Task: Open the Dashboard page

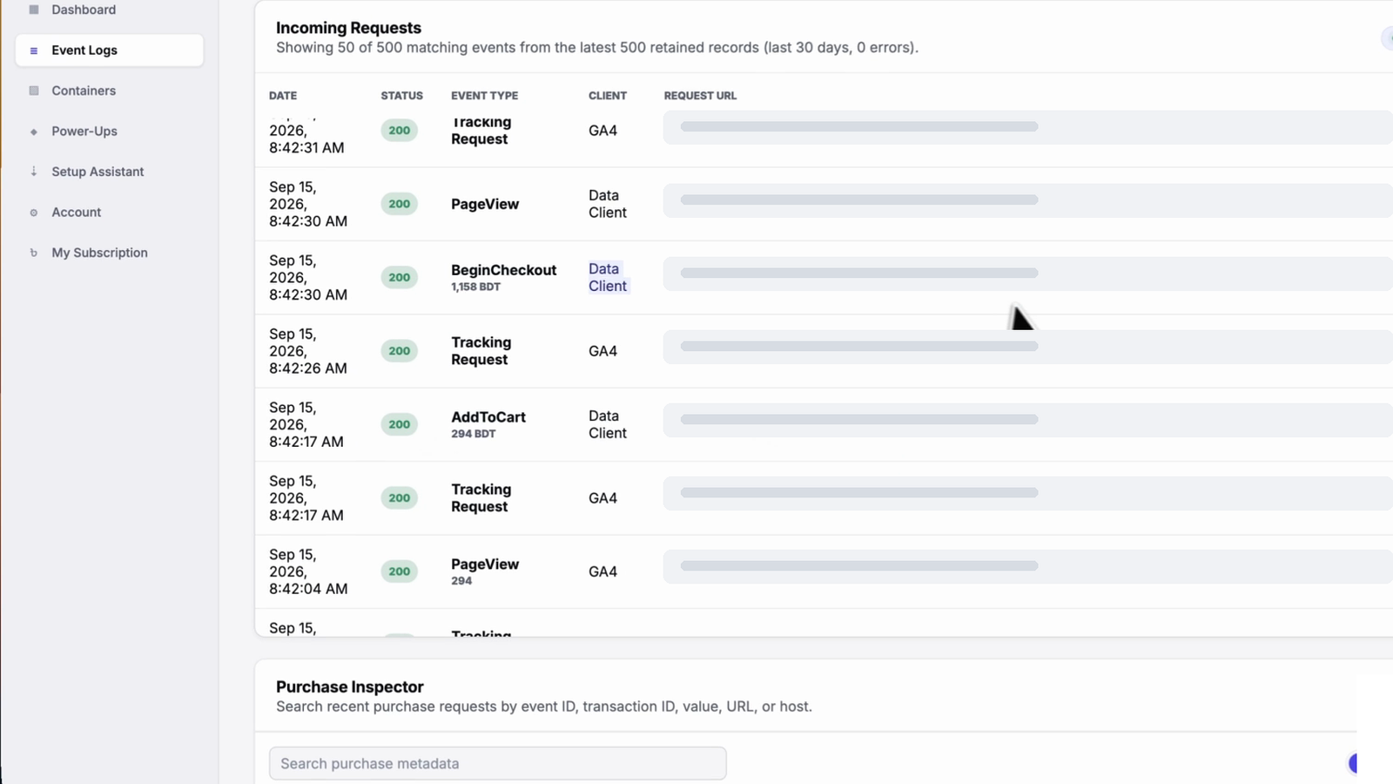Action: [x=84, y=10]
